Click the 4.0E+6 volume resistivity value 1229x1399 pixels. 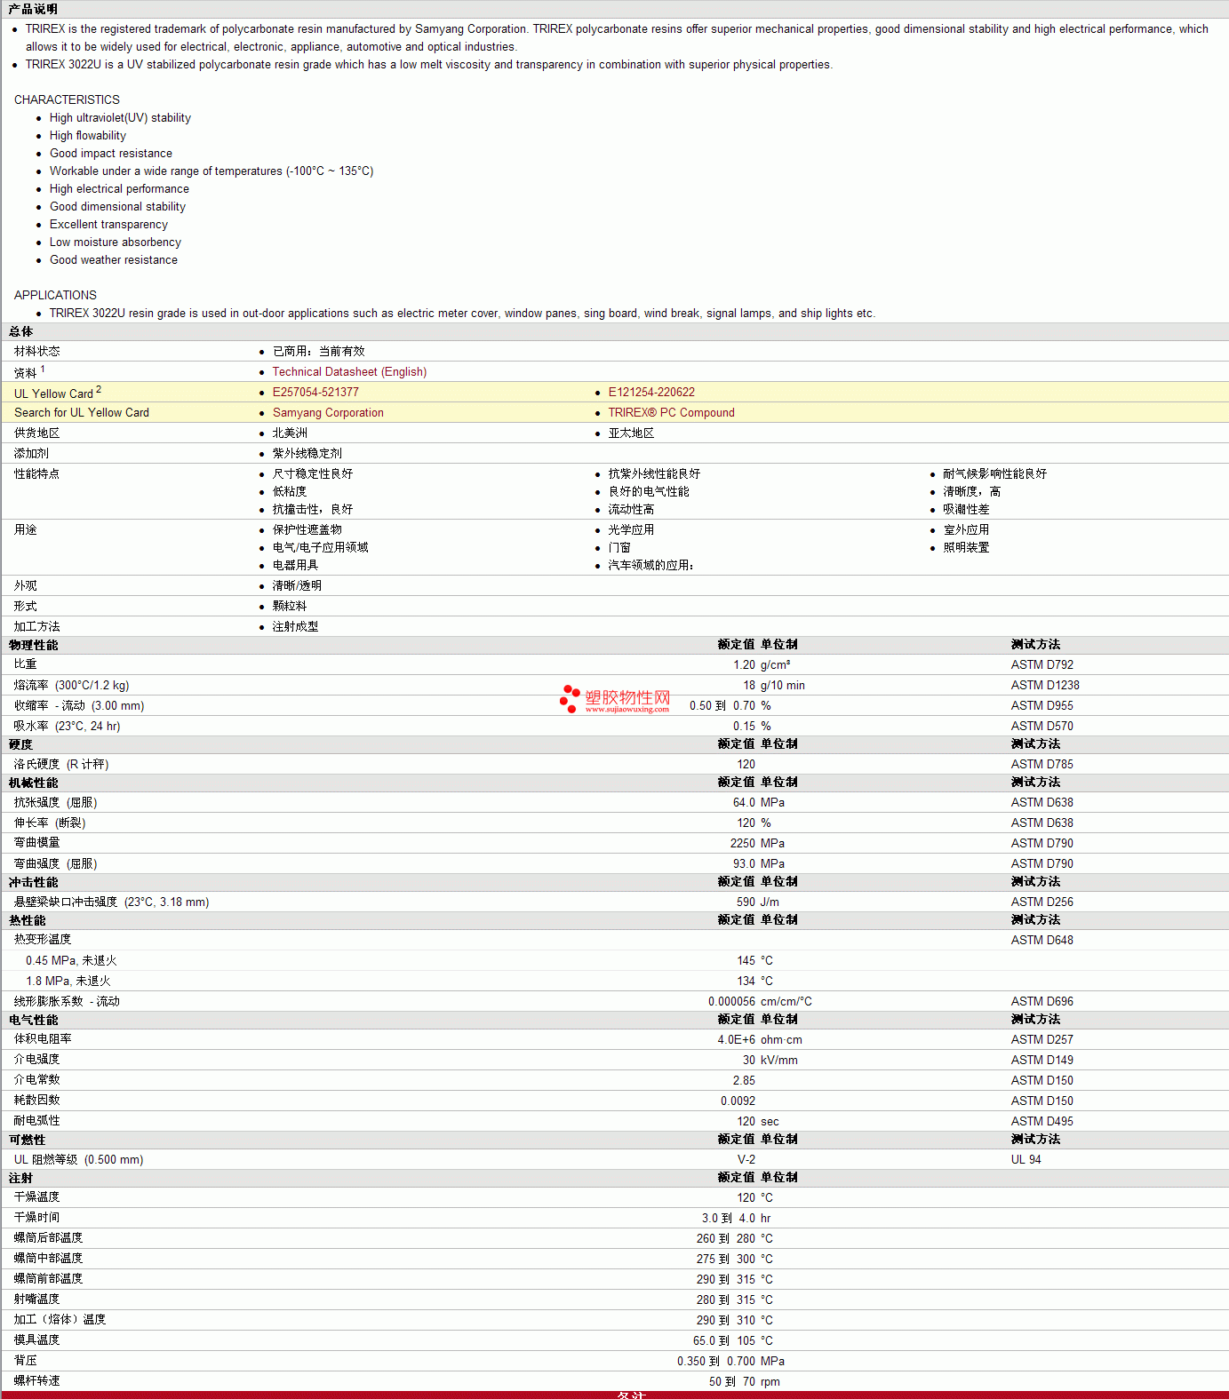click(x=737, y=1039)
